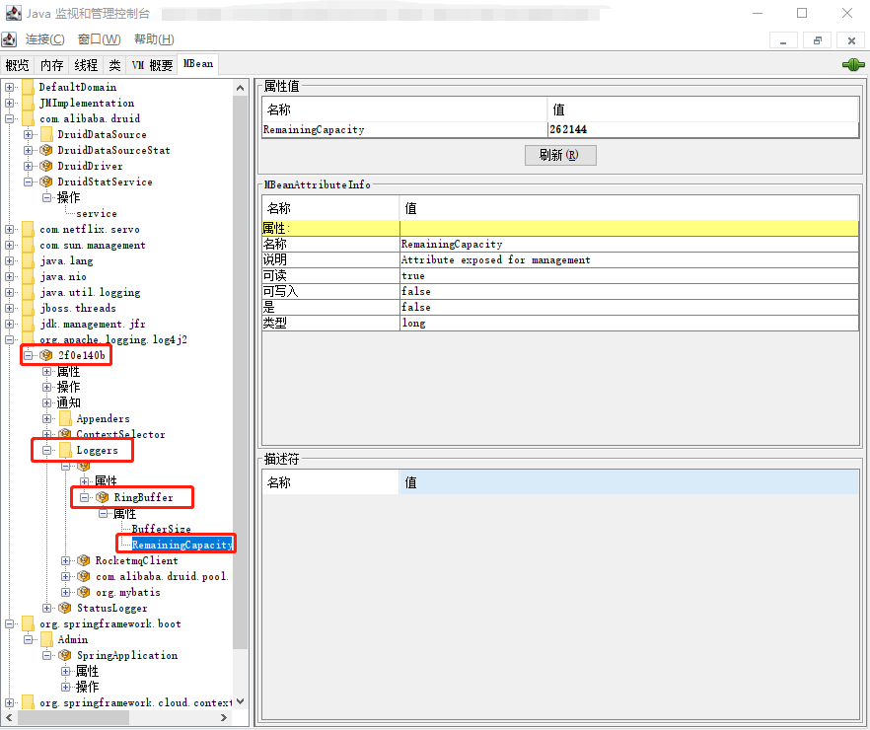Collapse the com.alibaba.druid node
870x730 pixels.
click(x=10, y=118)
